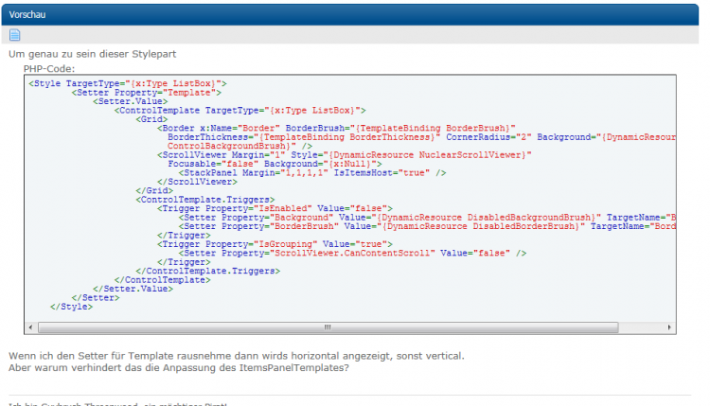
Task: Click the closing </ControlTemplate> line
Action: click(x=163, y=280)
